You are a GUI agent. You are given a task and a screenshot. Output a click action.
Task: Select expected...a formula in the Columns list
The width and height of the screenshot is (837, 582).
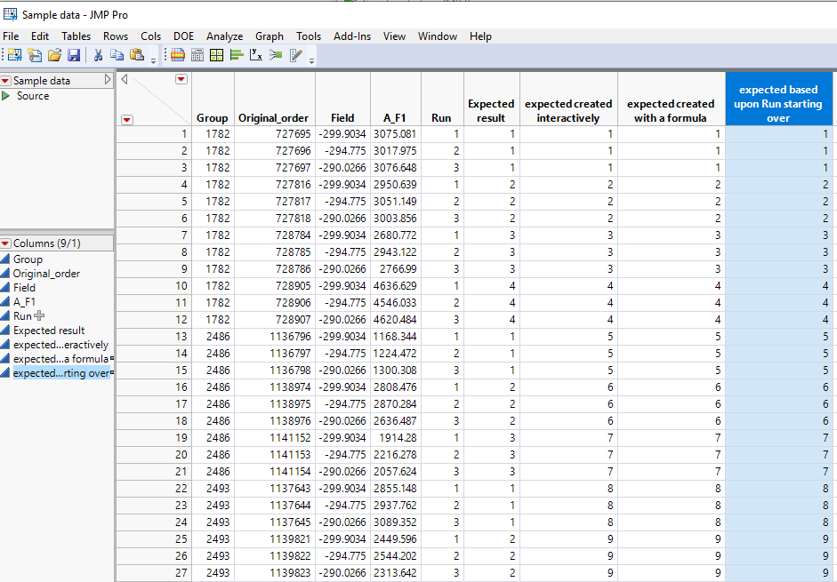[x=60, y=359]
